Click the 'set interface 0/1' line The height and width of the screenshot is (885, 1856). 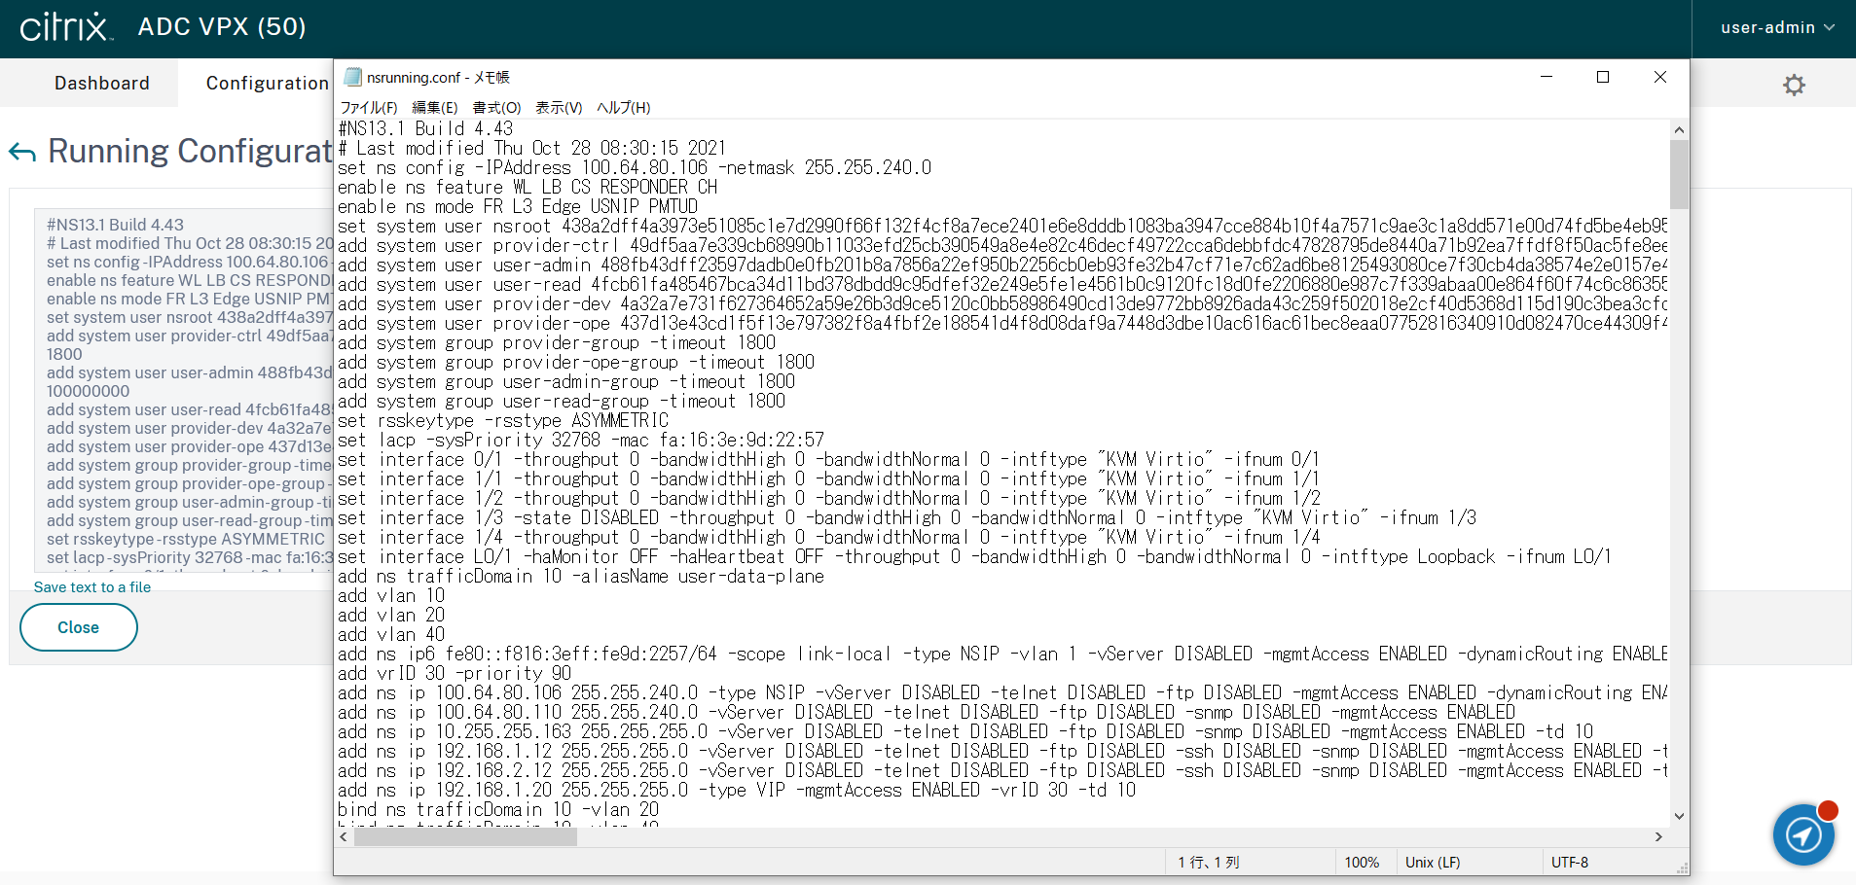pos(829,459)
